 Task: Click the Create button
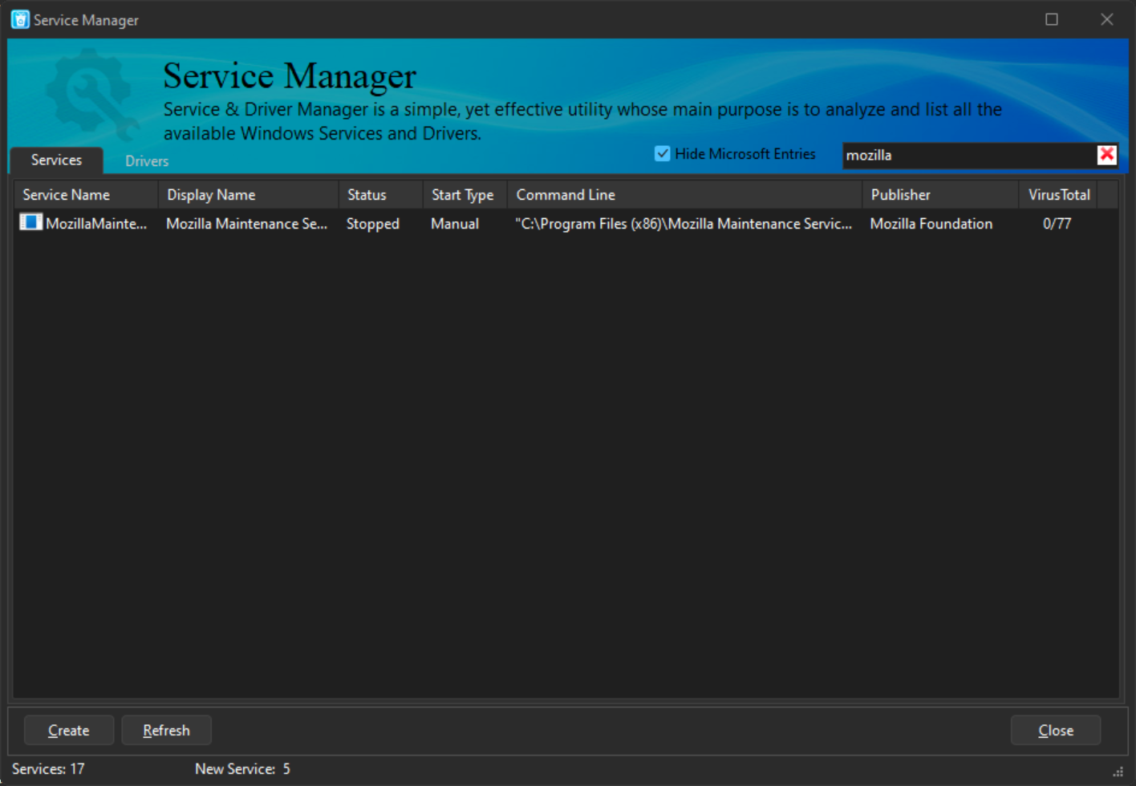click(69, 730)
